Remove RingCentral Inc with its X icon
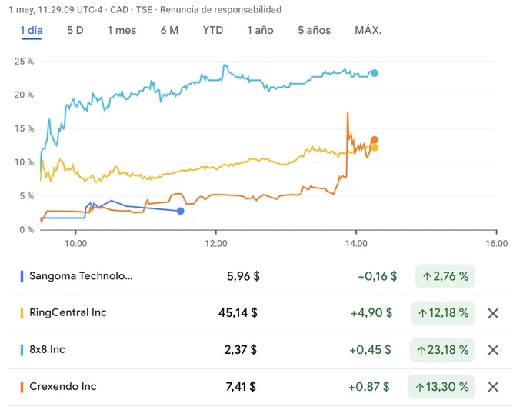The height and width of the screenshot is (410, 523). pyautogui.click(x=493, y=313)
